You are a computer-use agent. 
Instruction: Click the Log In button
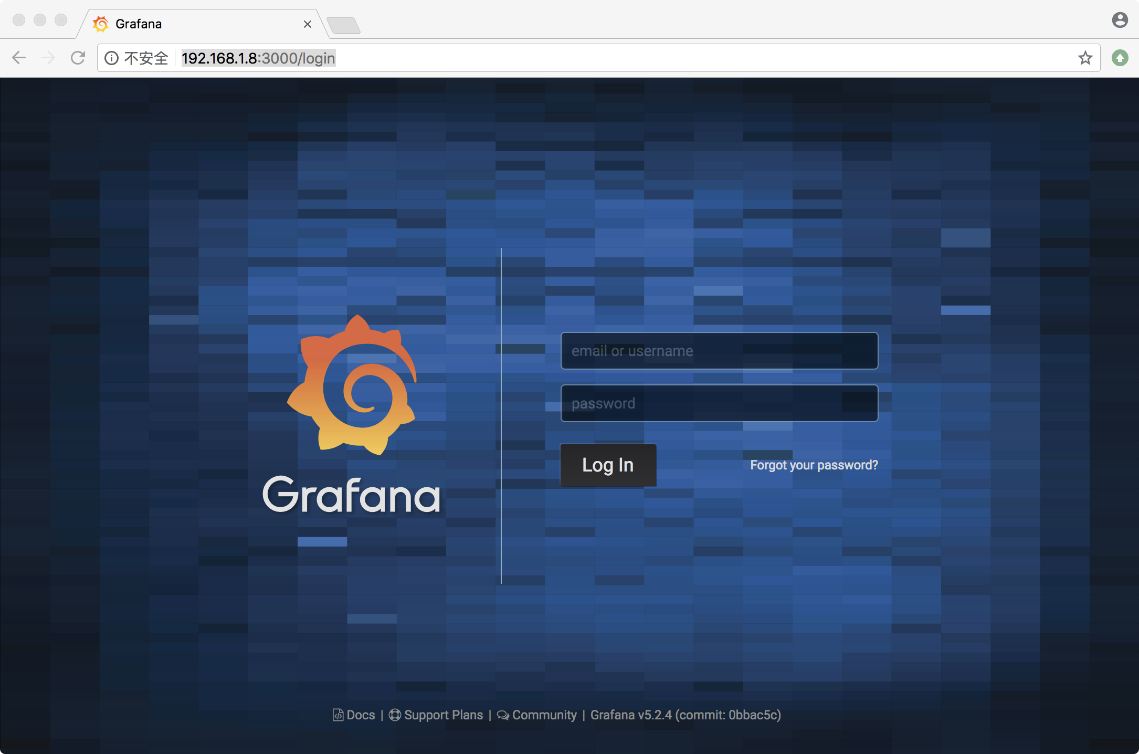(x=608, y=465)
